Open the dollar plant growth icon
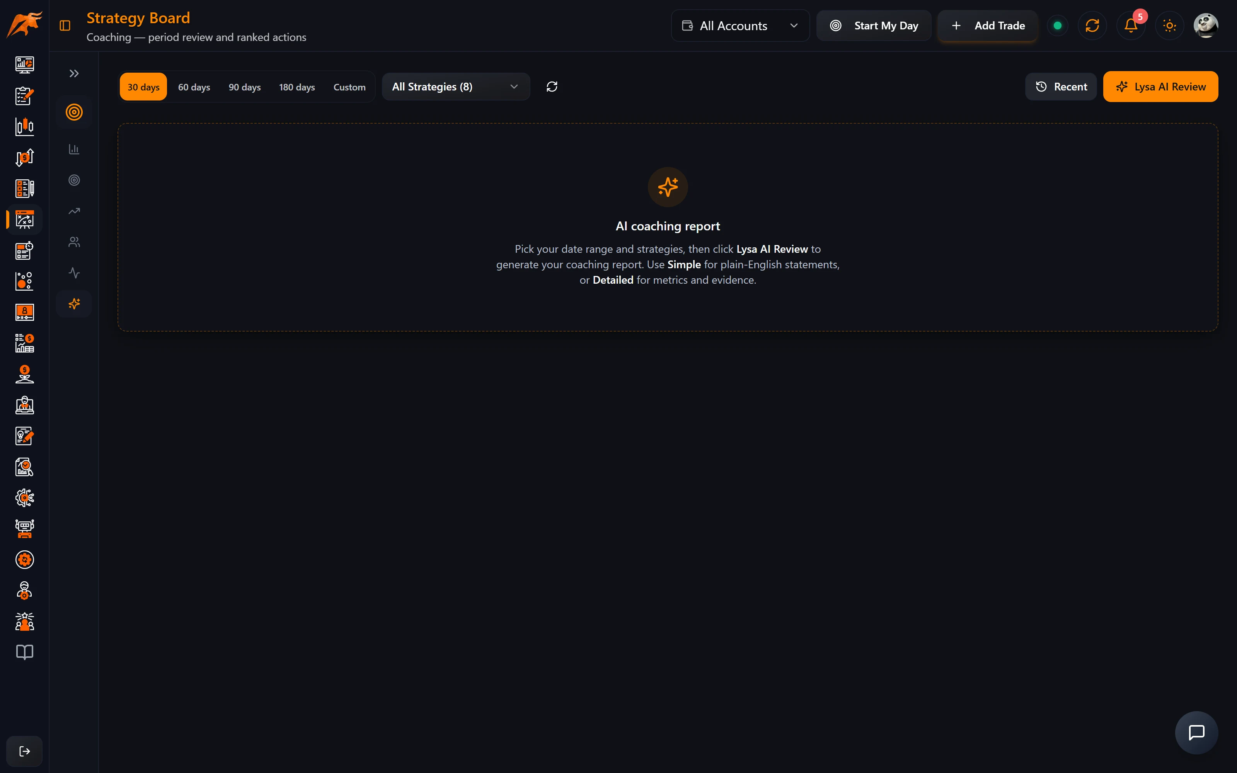Viewport: 1237px width, 773px height. click(x=24, y=374)
